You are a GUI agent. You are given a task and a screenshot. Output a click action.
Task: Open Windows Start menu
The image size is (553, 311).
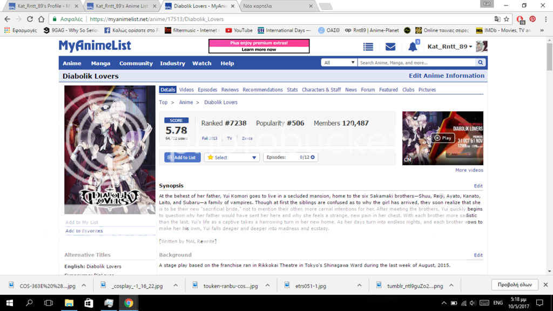[x=10, y=303]
